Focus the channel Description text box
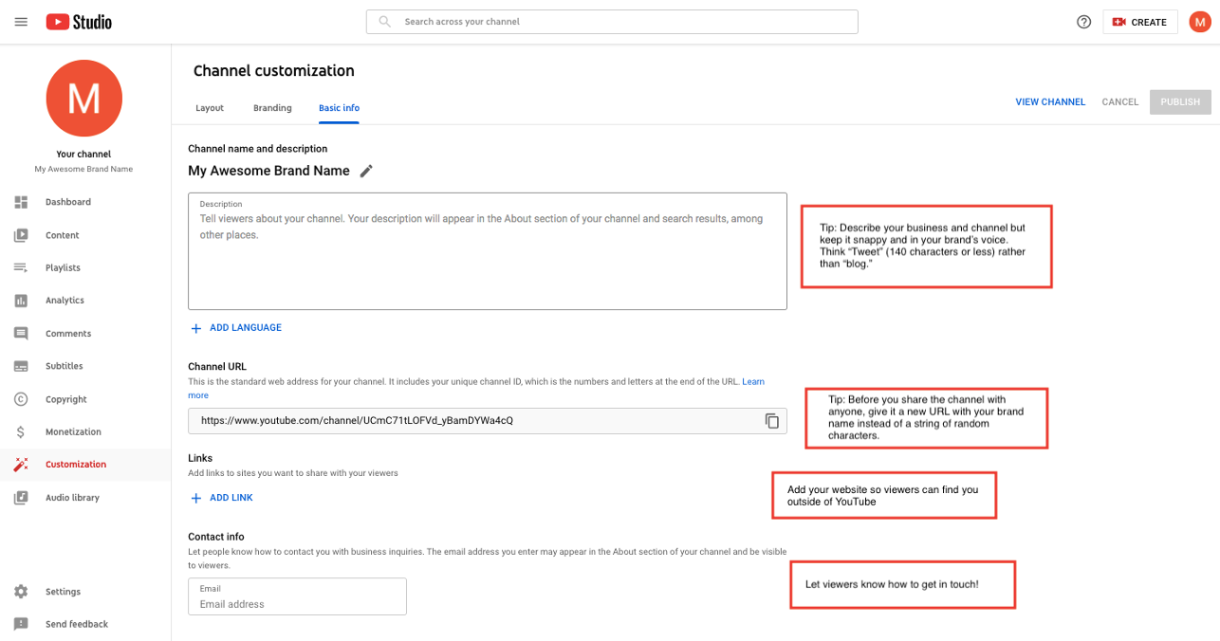The image size is (1220, 641). tap(488, 251)
